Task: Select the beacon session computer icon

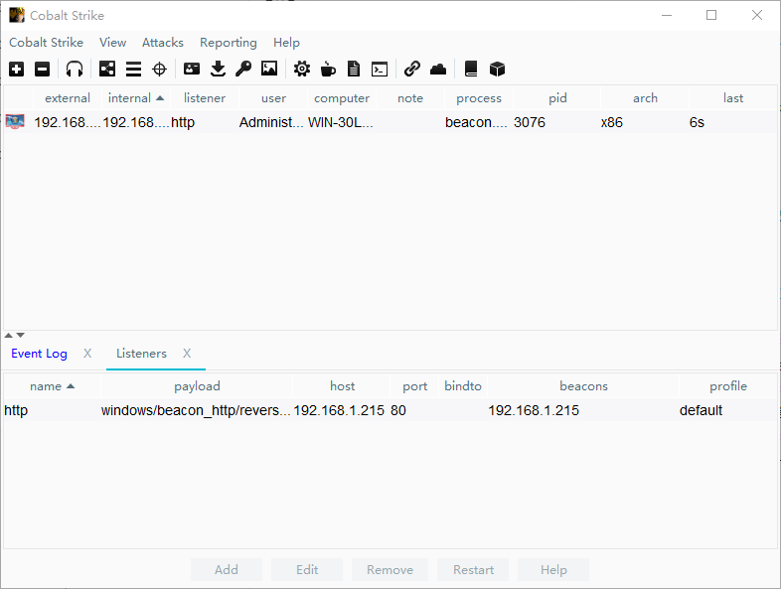Action: pyautogui.click(x=15, y=121)
